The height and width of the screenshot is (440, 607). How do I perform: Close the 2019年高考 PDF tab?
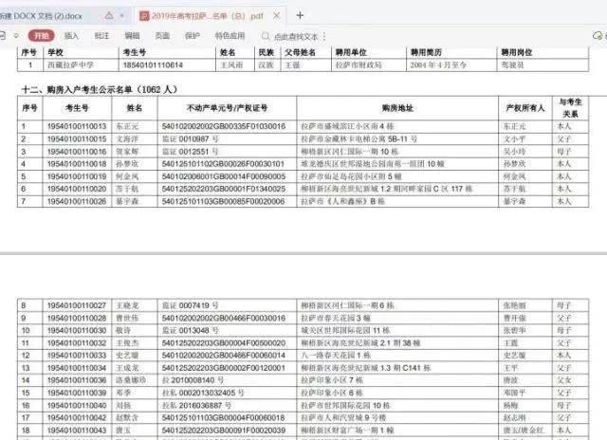click(276, 16)
